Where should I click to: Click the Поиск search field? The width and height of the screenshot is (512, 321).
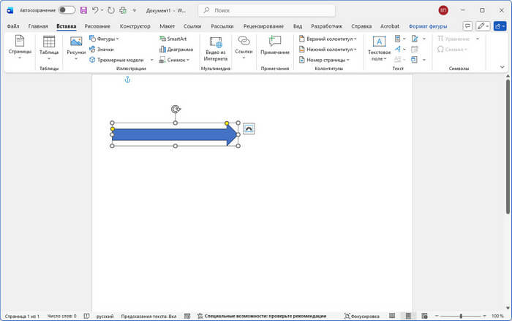pyautogui.click(x=267, y=10)
